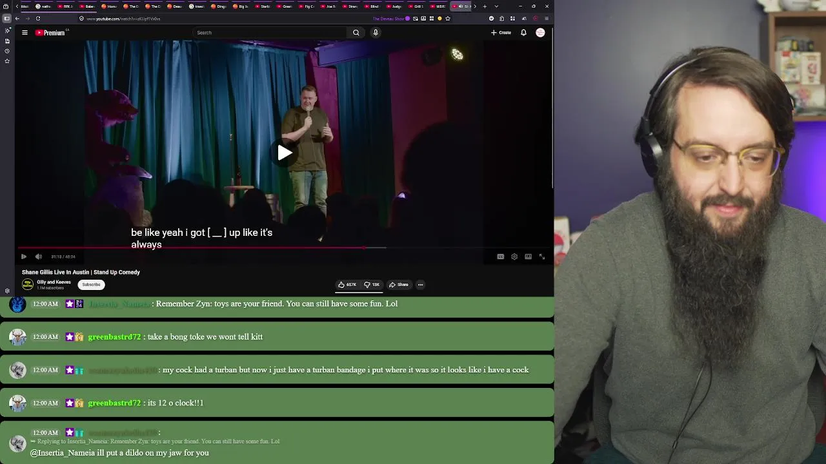Open the player settings gear
The width and height of the screenshot is (826, 464).
[x=514, y=256]
